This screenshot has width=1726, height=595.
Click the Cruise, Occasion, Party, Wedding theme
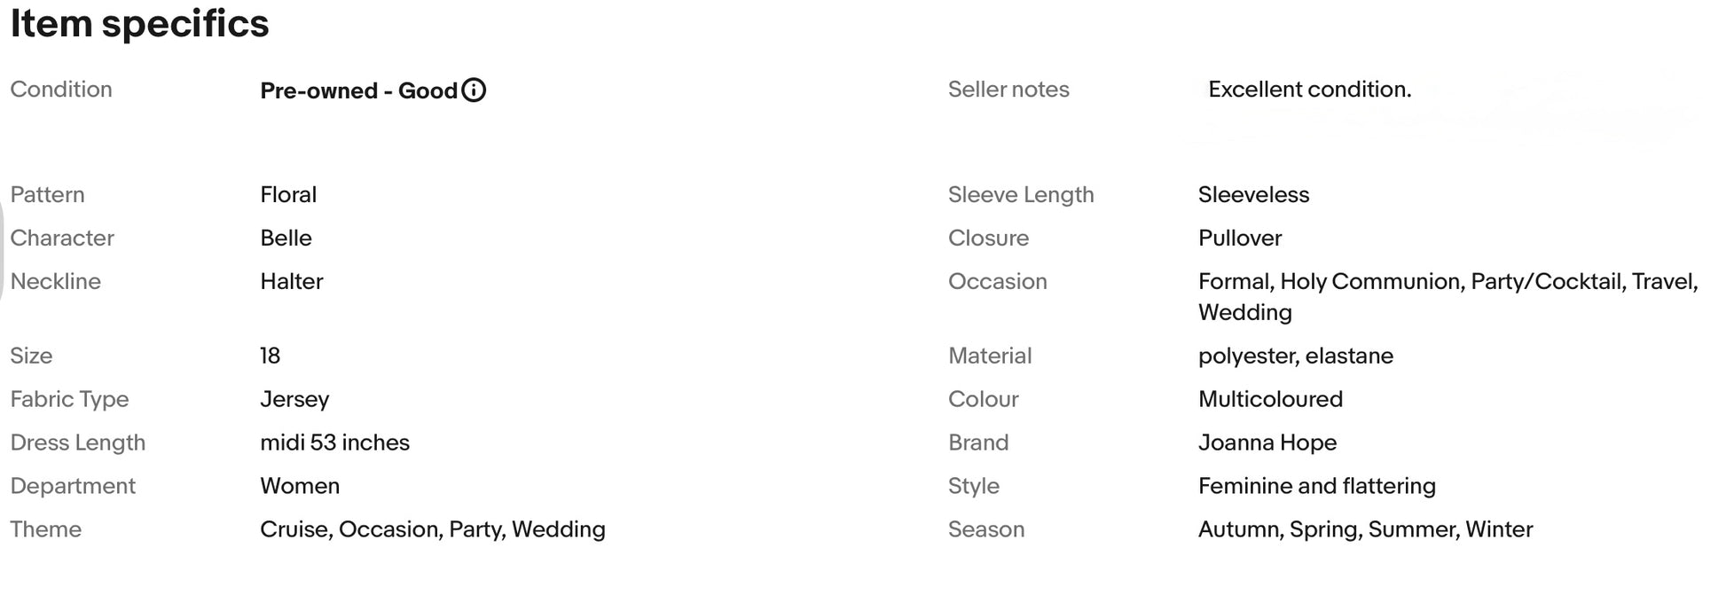point(432,529)
